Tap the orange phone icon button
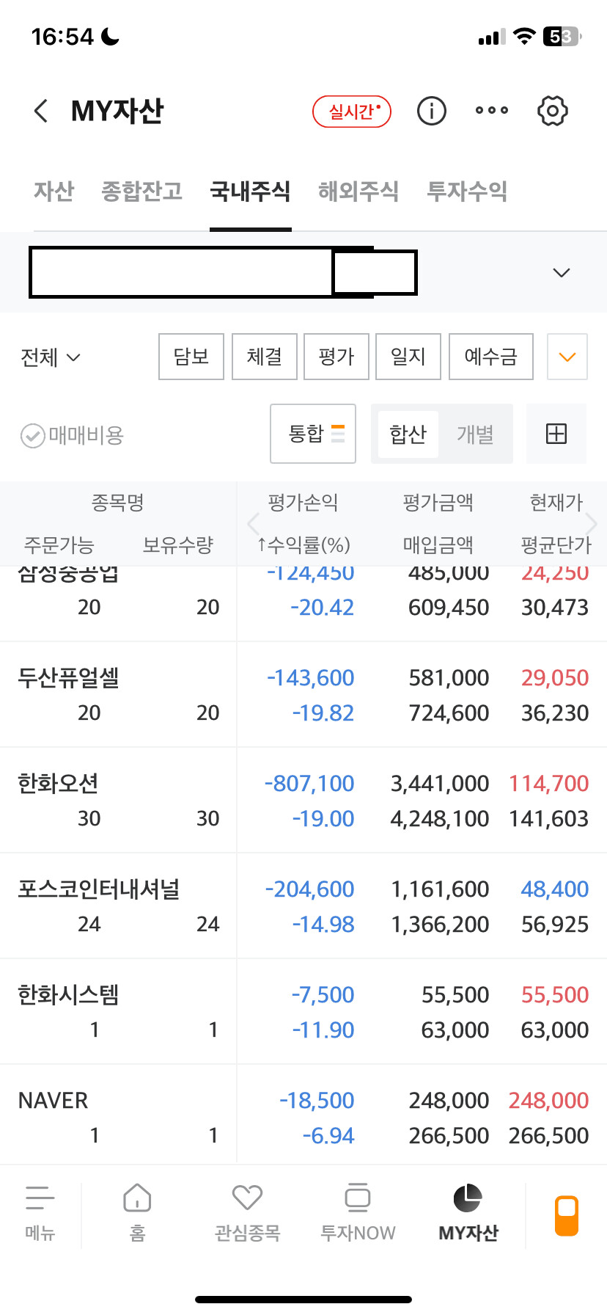 (567, 1215)
